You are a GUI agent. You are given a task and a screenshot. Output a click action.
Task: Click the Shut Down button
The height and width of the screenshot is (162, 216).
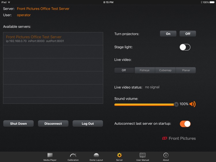(18, 123)
